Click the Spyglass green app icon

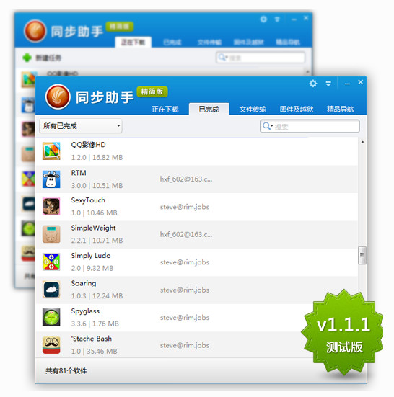tap(51, 317)
